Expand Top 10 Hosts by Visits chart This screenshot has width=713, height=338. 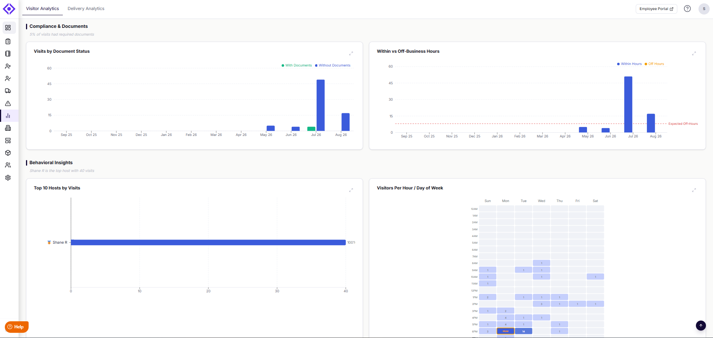351,190
